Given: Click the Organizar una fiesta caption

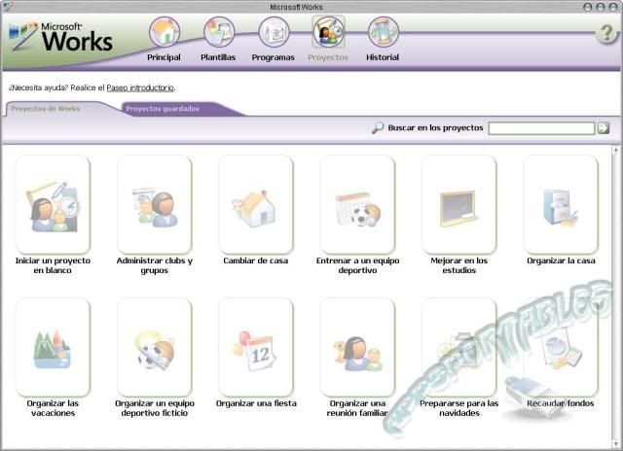Looking at the screenshot, I should tap(256, 403).
